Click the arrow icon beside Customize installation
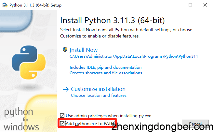 point(66,89)
